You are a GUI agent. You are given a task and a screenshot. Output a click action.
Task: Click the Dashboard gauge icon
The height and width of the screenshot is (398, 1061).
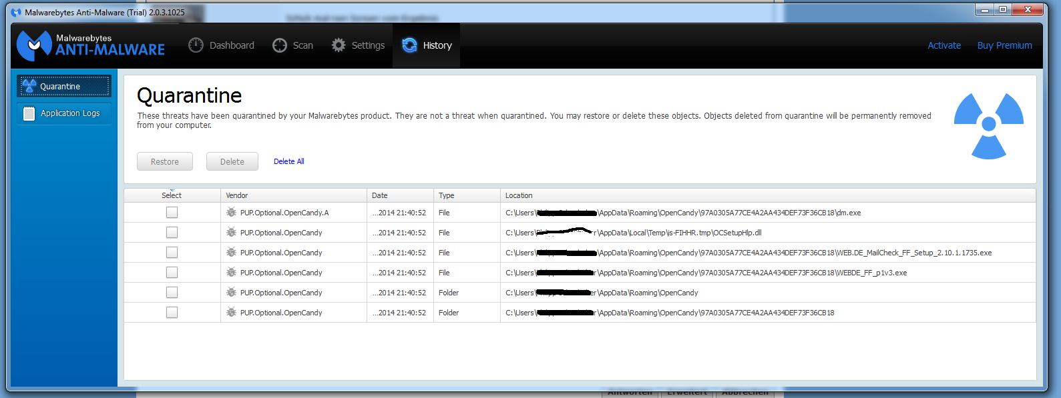[x=196, y=45]
